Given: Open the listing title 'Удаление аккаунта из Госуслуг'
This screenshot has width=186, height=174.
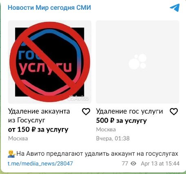Looking at the screenshot, I should pos(39,115).
